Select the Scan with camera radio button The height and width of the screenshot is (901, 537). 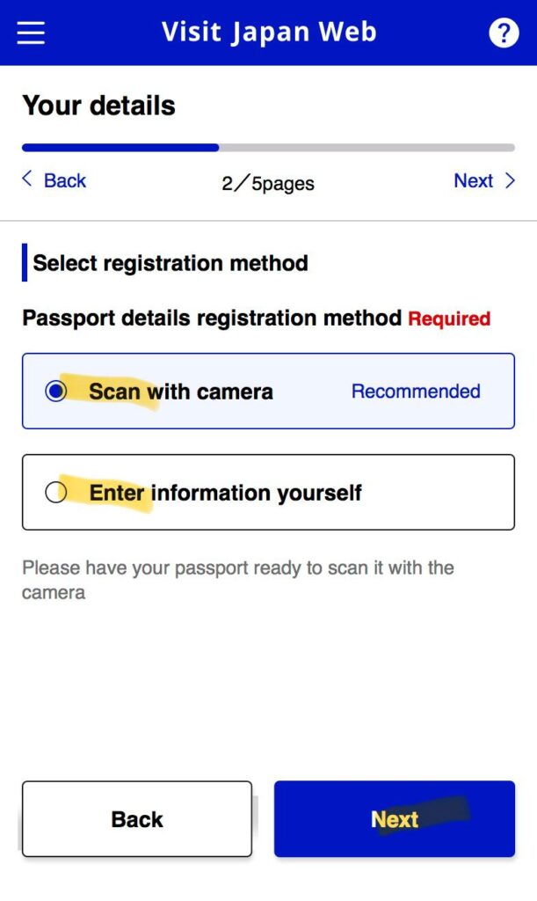56,392
